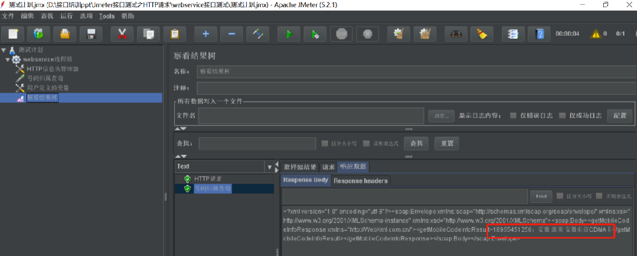Click the 查找 search text field
Screen dimensions: 637x256
pyautogui.click(x=257, y=143)
